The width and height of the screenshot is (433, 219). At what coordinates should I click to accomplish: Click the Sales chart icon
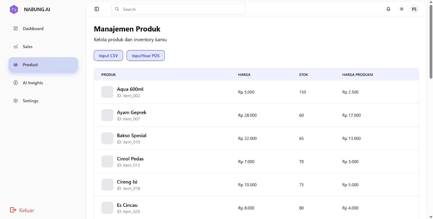click(x=16, y=47)
